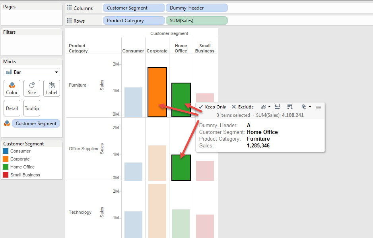Click the Columns shelf grid icon

(x=69, y=8)
